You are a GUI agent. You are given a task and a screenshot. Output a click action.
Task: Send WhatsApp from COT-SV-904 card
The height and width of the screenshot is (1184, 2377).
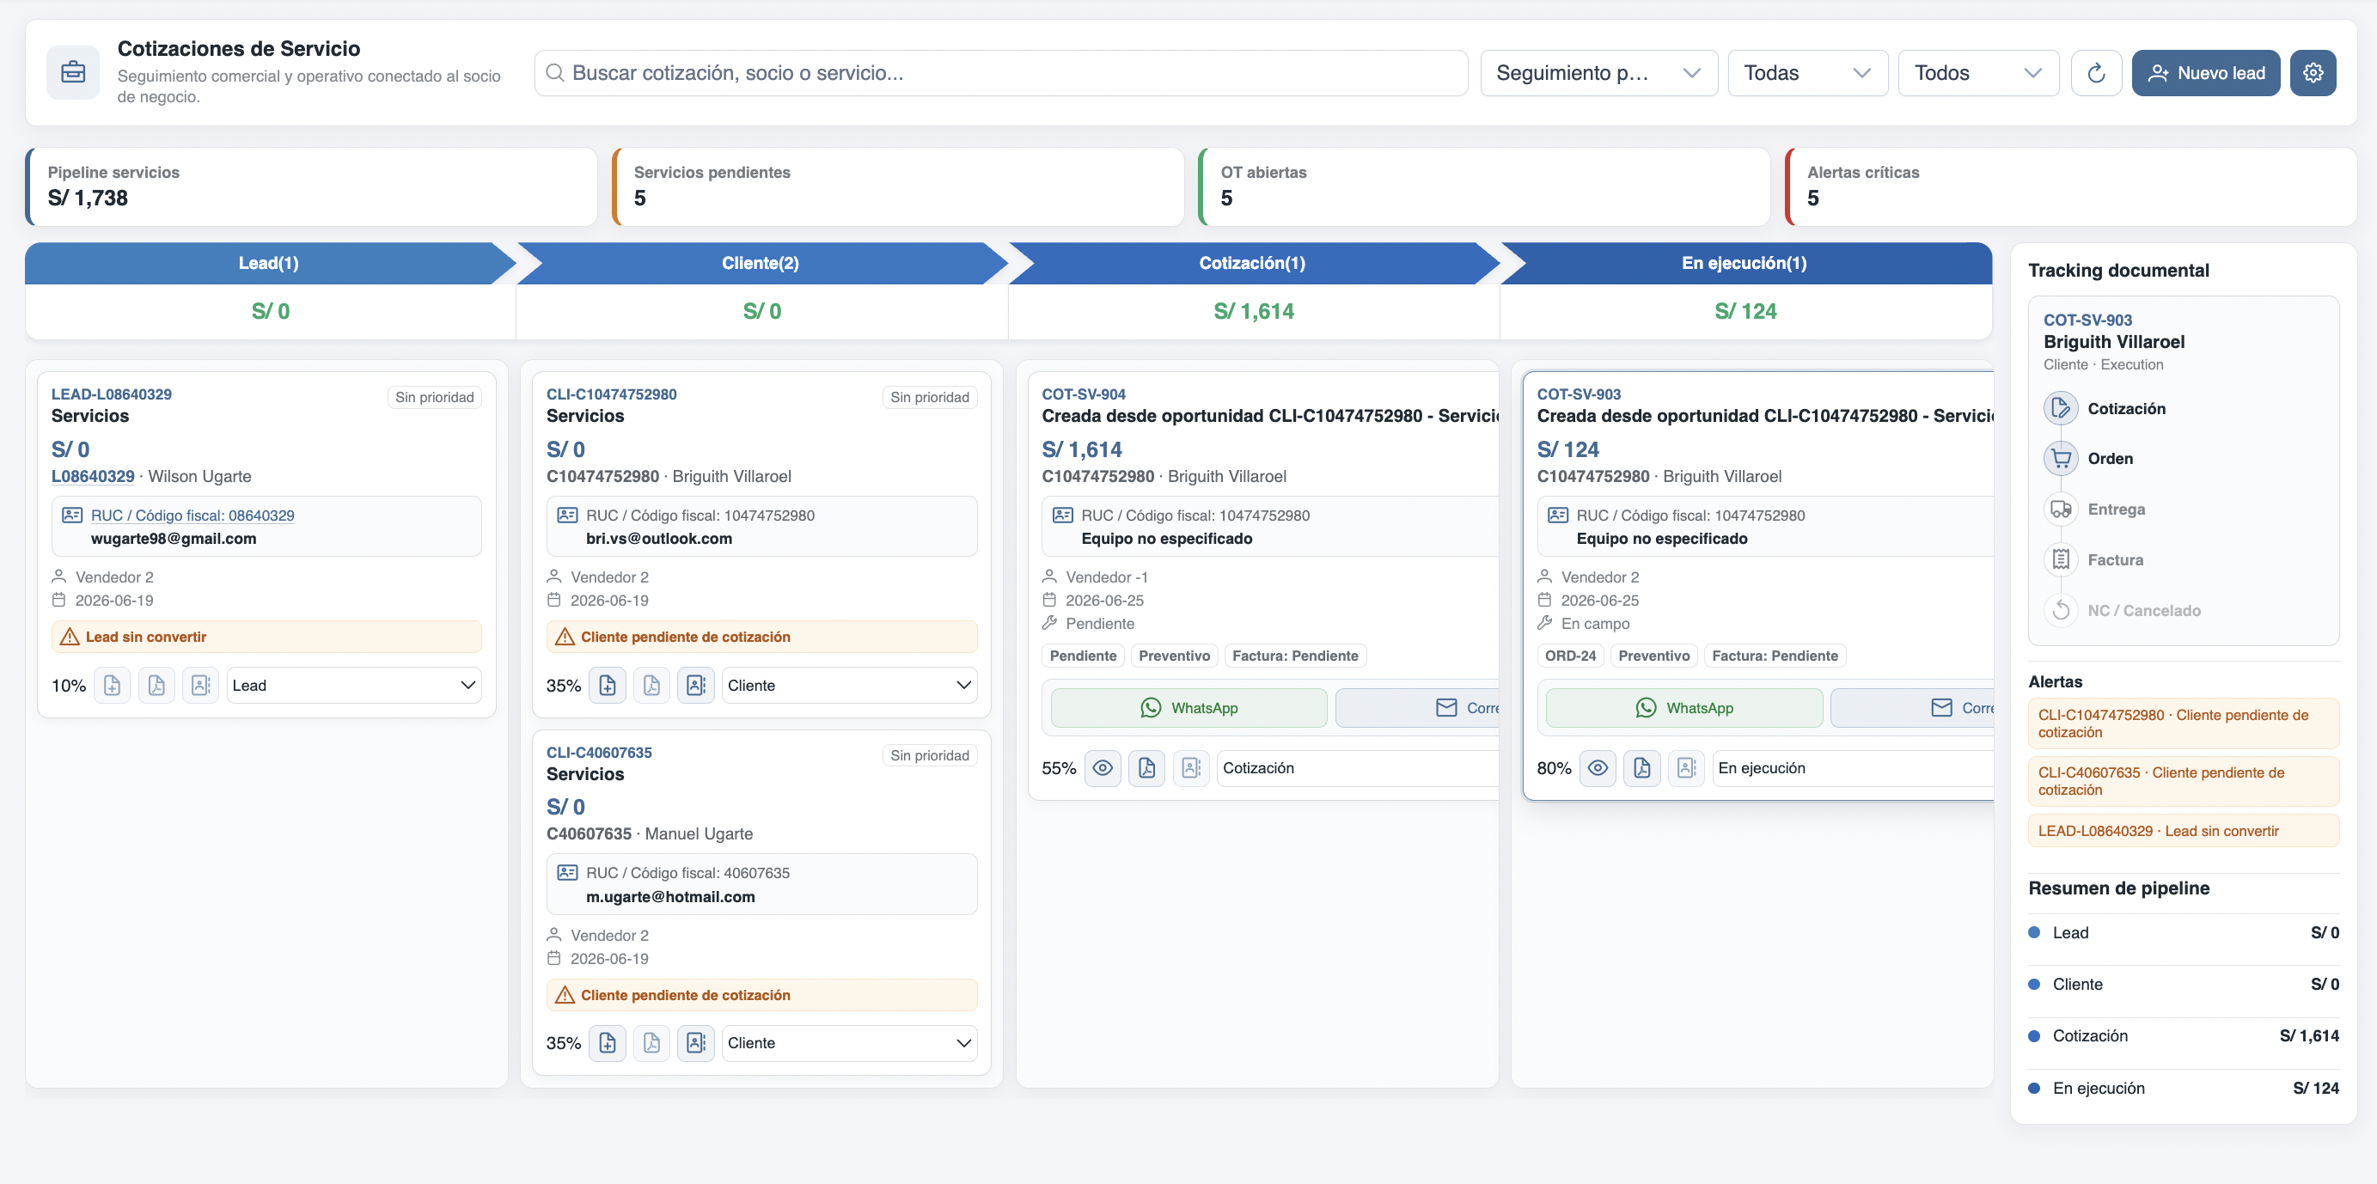pos(1188,708)
